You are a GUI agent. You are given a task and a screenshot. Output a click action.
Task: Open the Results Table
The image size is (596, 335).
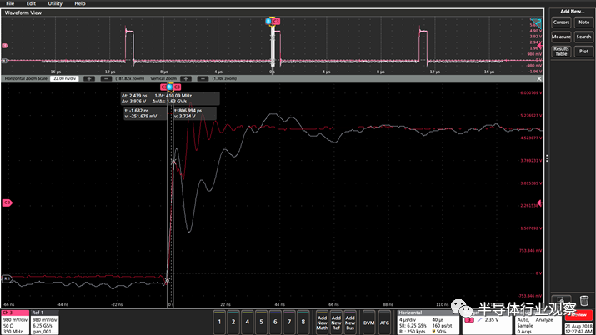point(561,52)
